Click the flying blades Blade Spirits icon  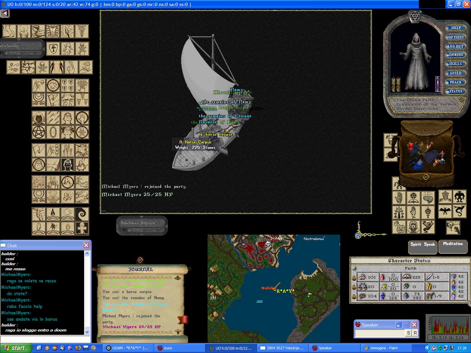pyautogui.click(x=53, y=118)
